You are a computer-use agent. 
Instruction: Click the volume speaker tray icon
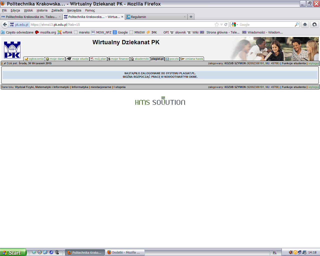290,252
